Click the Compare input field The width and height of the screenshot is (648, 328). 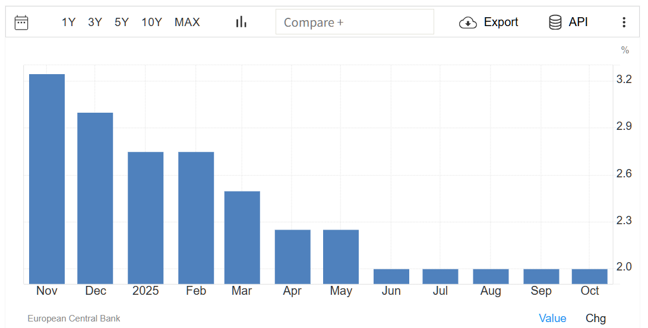point(355,23)
